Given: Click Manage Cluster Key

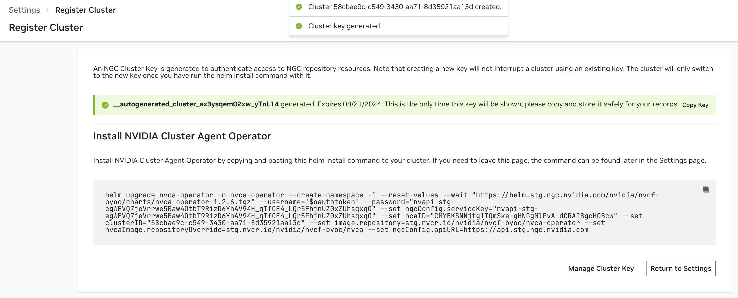Looking at the screenshot, I should click(x=600, y=268).
